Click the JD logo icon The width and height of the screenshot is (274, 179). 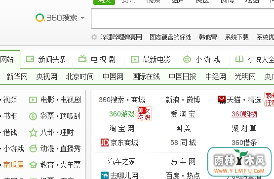coord(105,143)
